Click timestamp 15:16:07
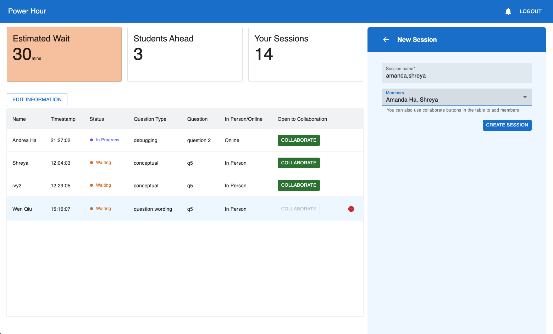The image size is (553, 334). point(61,209)
